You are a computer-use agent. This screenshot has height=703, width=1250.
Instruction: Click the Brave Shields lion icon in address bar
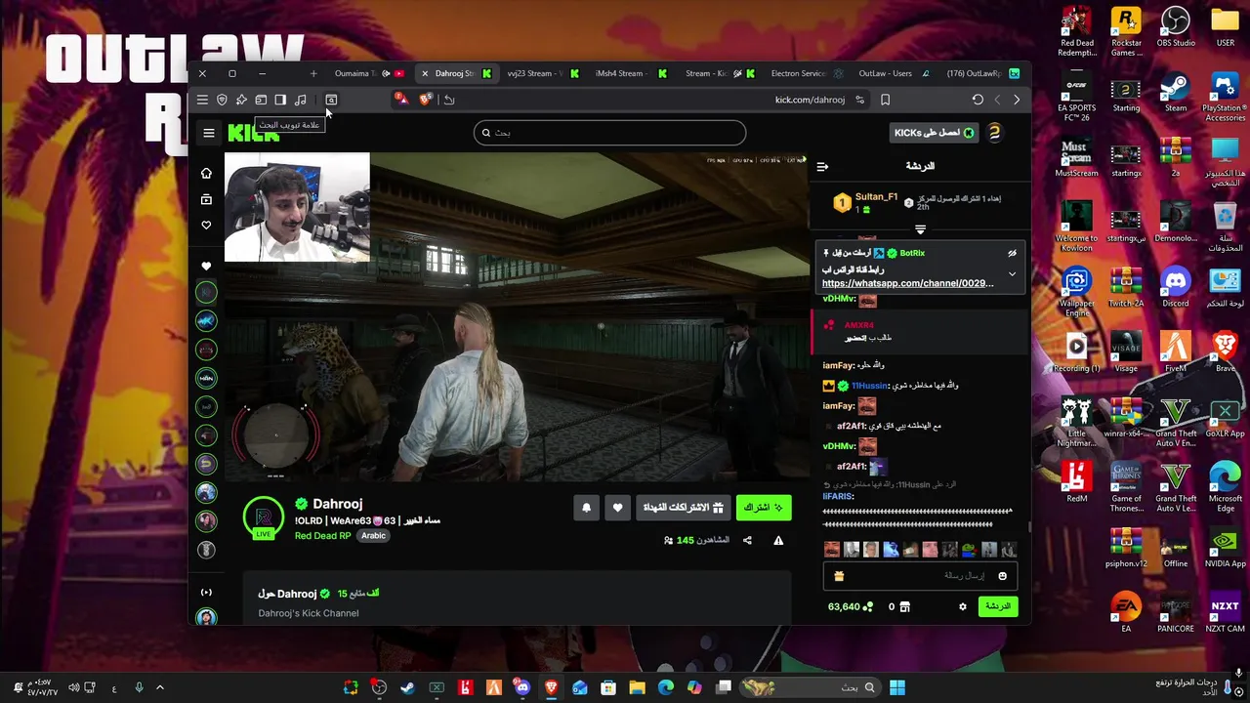(x=425, y=100)
